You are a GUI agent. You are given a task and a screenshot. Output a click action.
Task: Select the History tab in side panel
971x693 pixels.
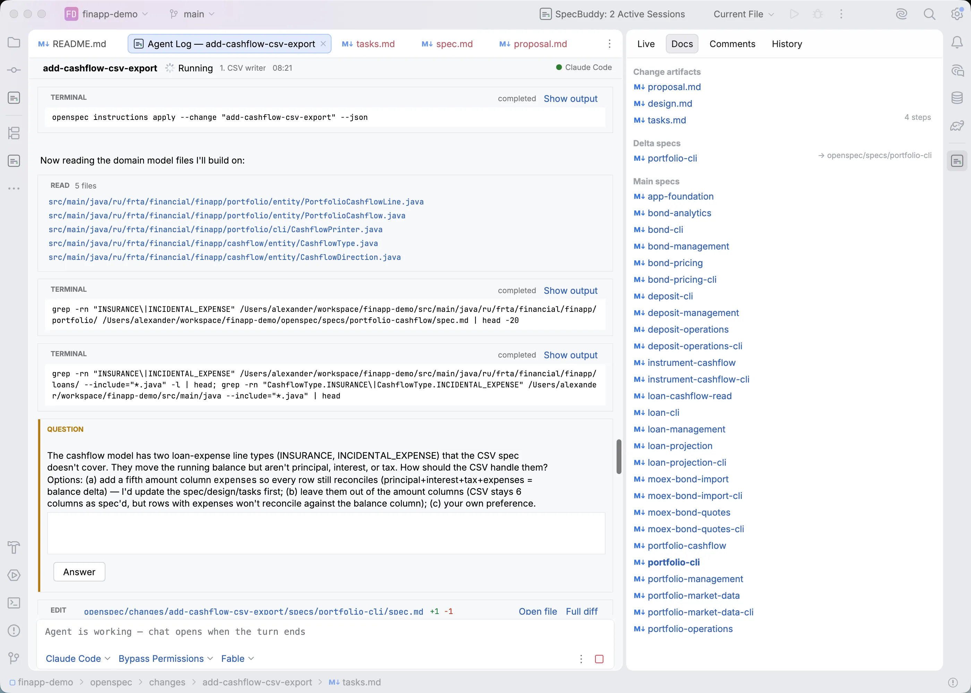point(787,44)
